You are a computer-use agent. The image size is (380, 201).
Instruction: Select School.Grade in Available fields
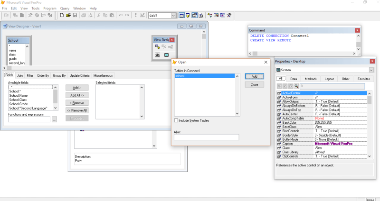[19, 104]
